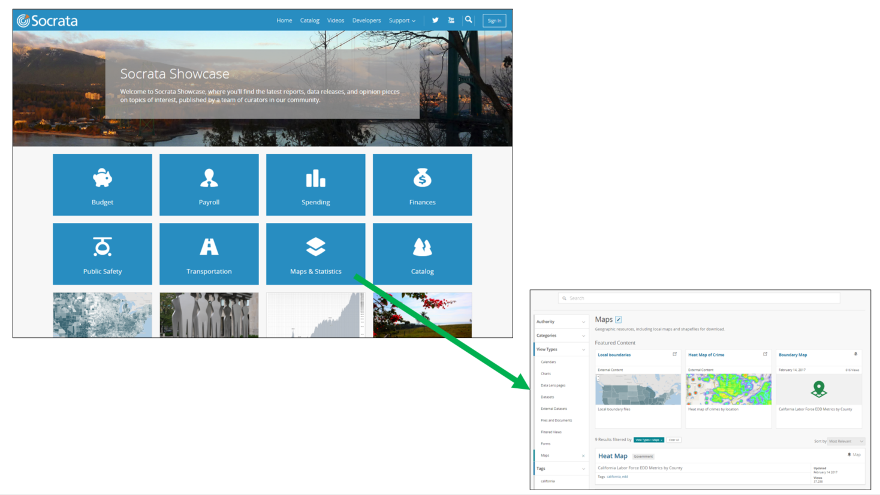
Task: Open the Finances money bag tile
Action: point(423,185)
